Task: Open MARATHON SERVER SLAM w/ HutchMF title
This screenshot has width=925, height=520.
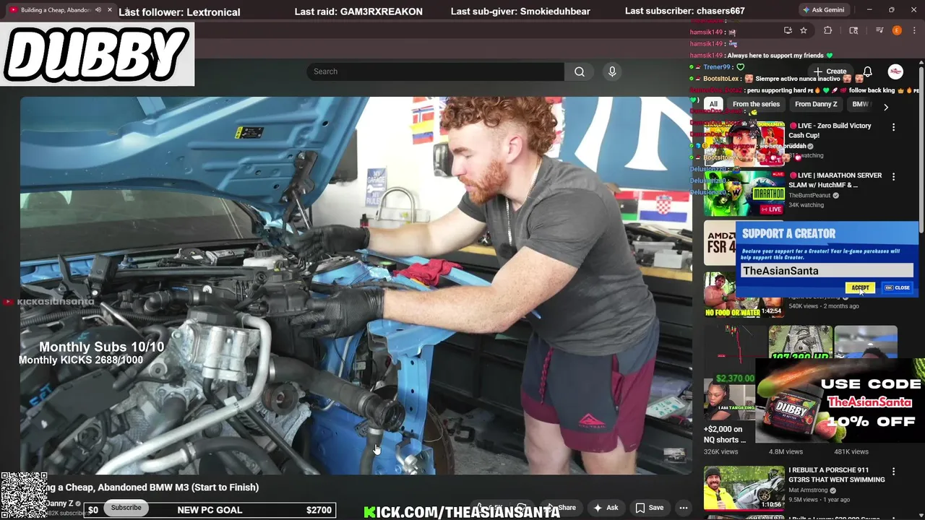Action: (835, 180)
